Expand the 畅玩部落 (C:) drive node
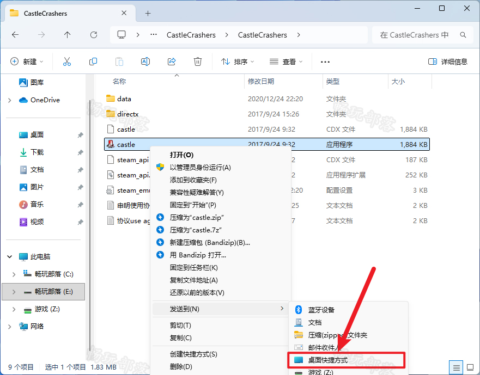The image size is (480, 375). (x=14, y=274)
